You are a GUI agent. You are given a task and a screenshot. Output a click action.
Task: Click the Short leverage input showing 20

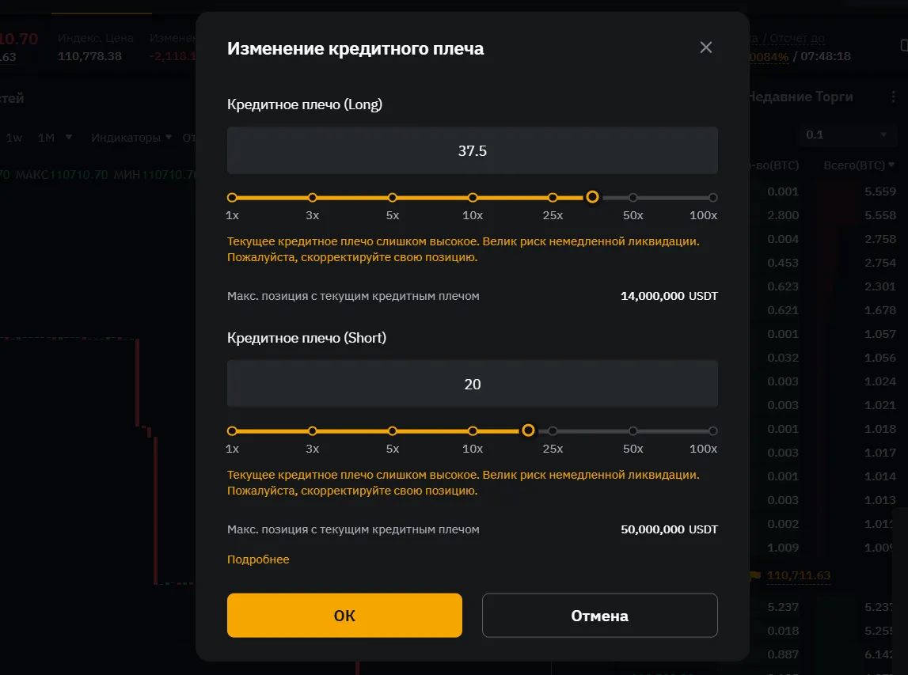click(x=472, y=384)
